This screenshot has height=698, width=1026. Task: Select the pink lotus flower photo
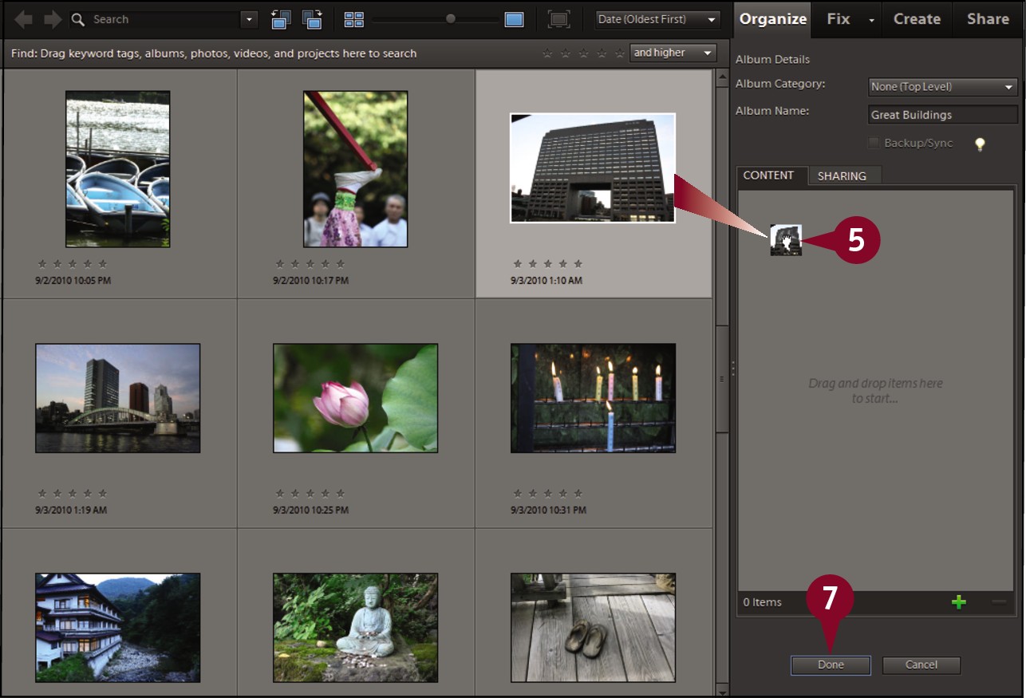(x=355, y=398)
